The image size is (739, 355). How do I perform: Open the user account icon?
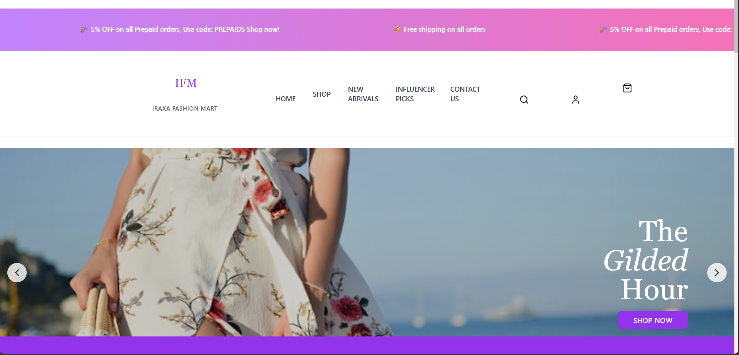tap(575, 100)
